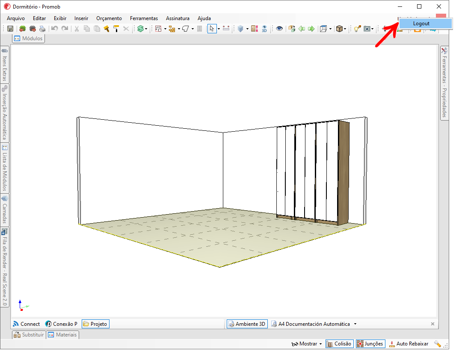This screenshot has width=459, height=357.
Task: Open the Módulos tab
Action: (x=28, y=38)
